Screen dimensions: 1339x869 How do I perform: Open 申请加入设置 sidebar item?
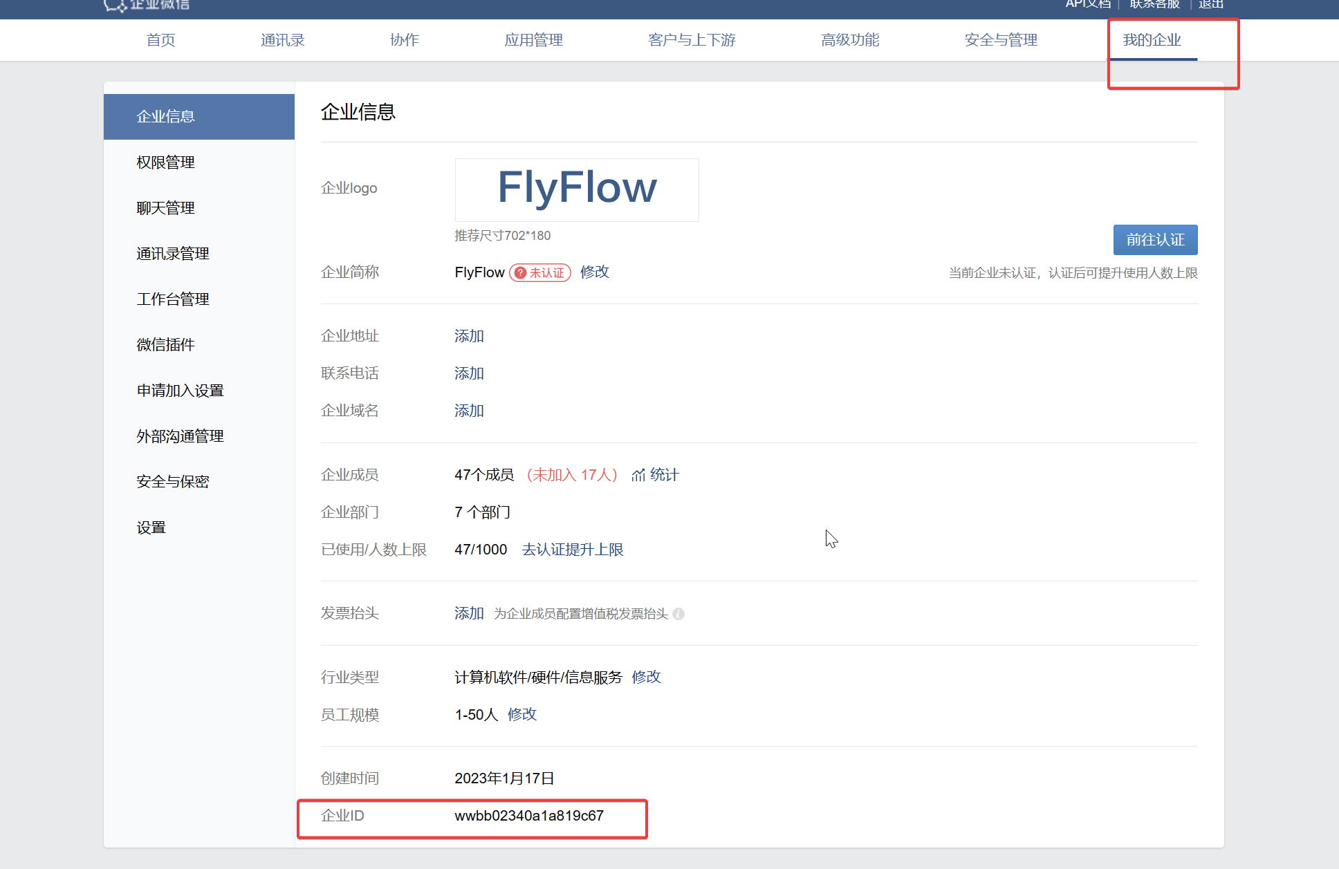coord(199,391)
